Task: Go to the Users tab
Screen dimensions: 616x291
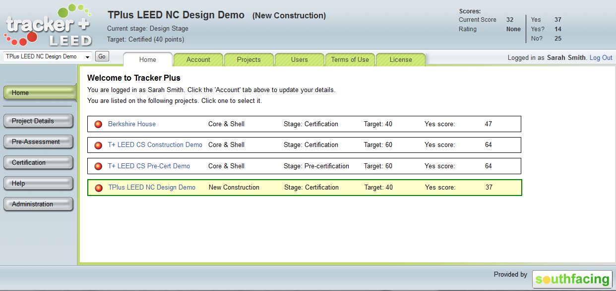Action: tap(299, 59)
